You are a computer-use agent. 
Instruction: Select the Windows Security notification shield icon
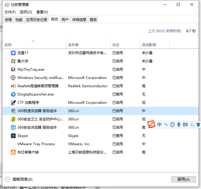tap(13, 78)
